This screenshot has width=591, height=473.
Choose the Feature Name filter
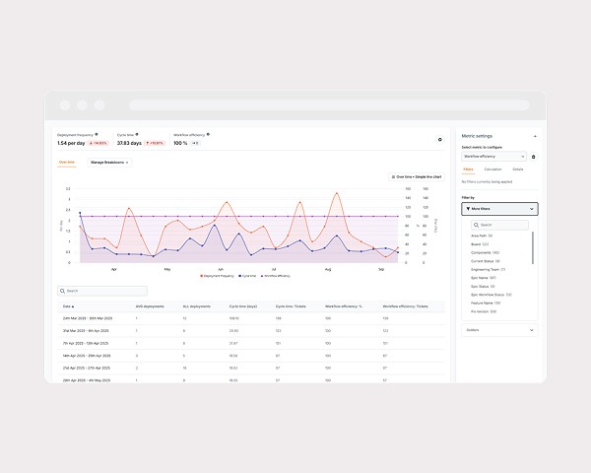(486, 304)
